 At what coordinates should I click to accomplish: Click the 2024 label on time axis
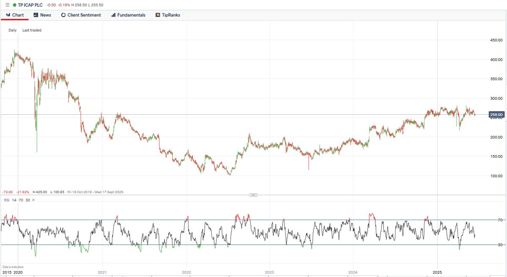[x=354, y=273]
